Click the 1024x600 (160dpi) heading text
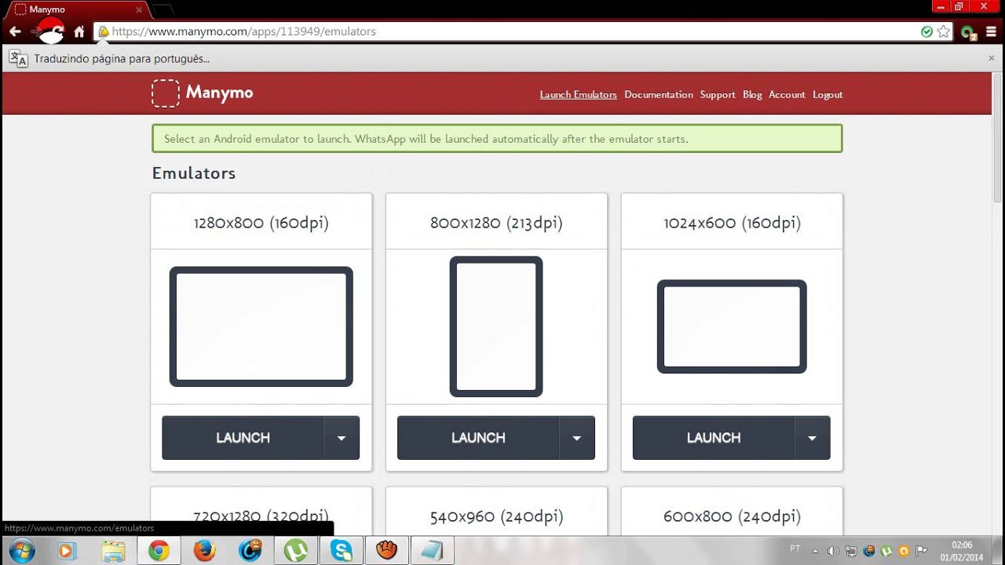Viewport: 1005px width, 565px height. coord(732,223)
